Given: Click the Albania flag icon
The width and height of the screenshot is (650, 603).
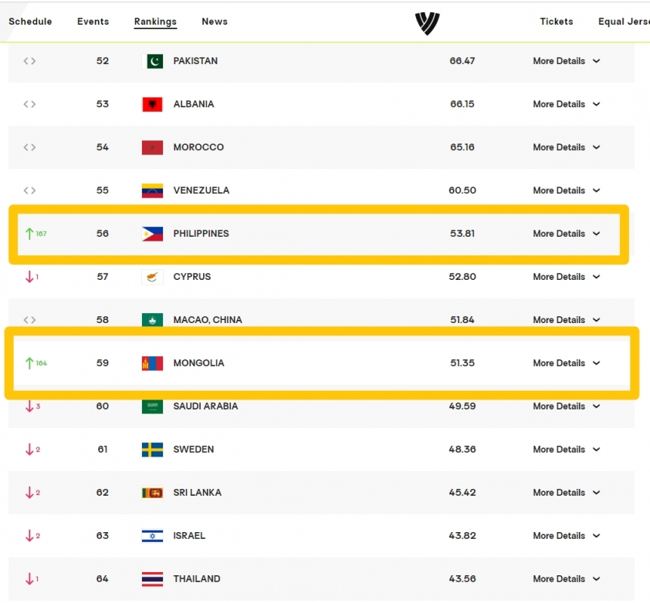Looking at the screenshot, I should click(152, 104).
